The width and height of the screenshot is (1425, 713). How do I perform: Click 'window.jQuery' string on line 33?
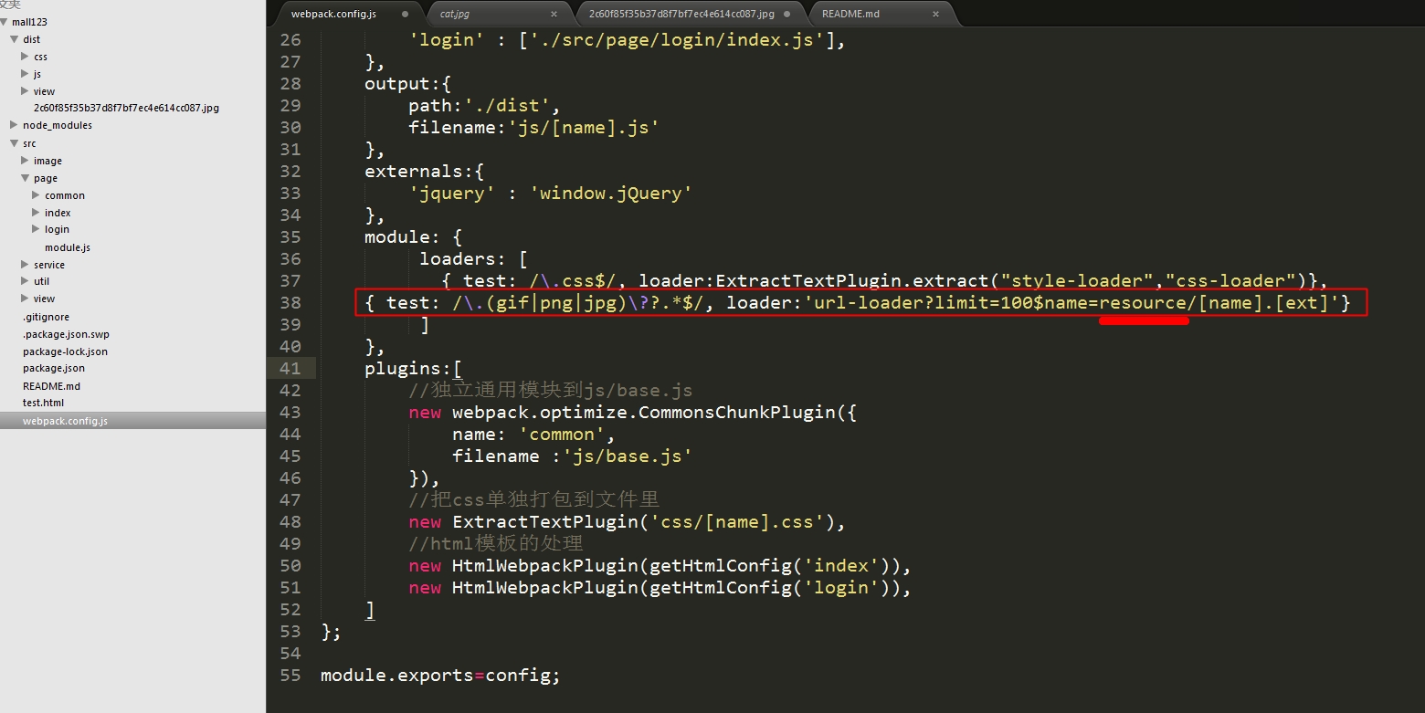click(611, 194)
